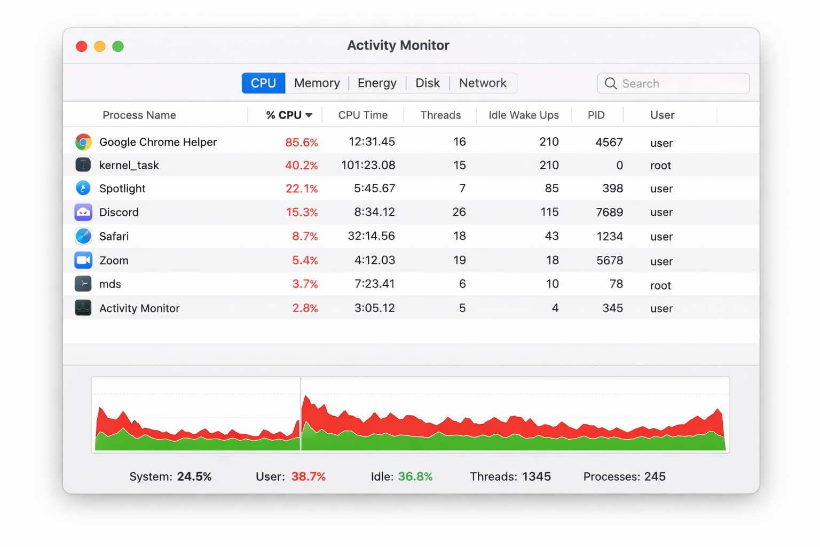Click the User 38.7% statistic

pyautogui.click(x=290, y=476)
